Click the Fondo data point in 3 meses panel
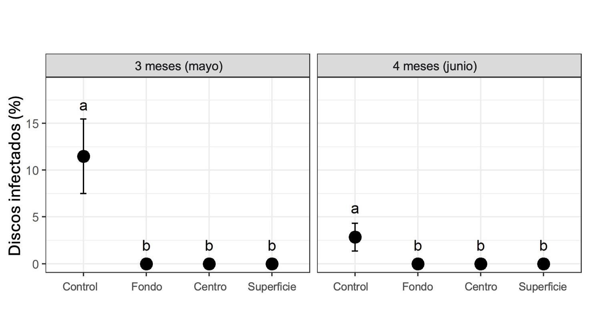 click(x=146, y=264)
